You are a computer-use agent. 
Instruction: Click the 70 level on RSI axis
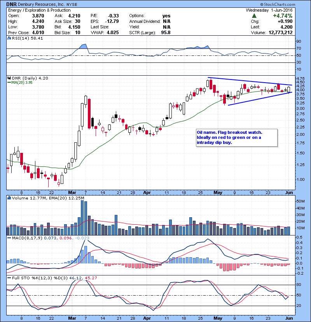299,48
